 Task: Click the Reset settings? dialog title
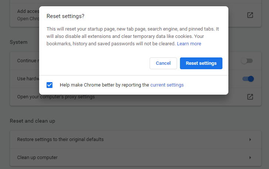click(x=65, y=16)
